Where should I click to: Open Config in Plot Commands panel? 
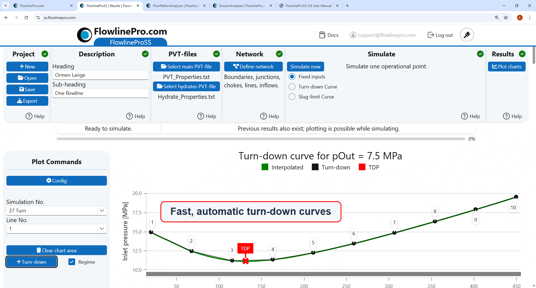click(56, 181)
